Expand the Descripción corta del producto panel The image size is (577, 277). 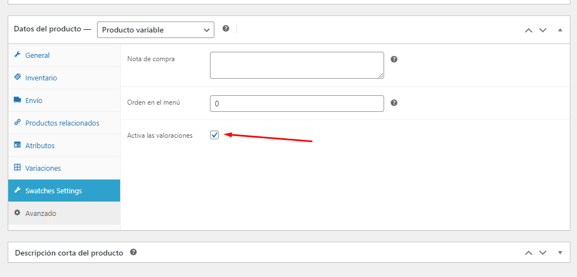[560, 252]
